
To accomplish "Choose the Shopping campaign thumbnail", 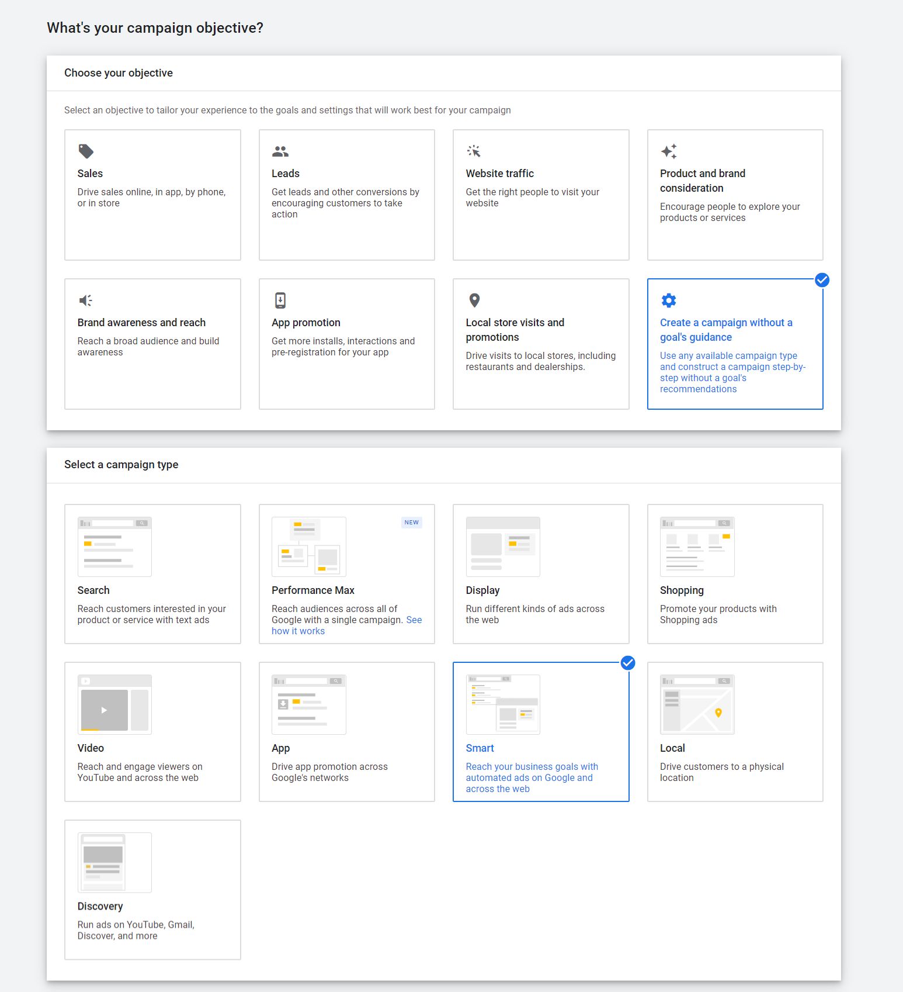I will tap(697, 547).
